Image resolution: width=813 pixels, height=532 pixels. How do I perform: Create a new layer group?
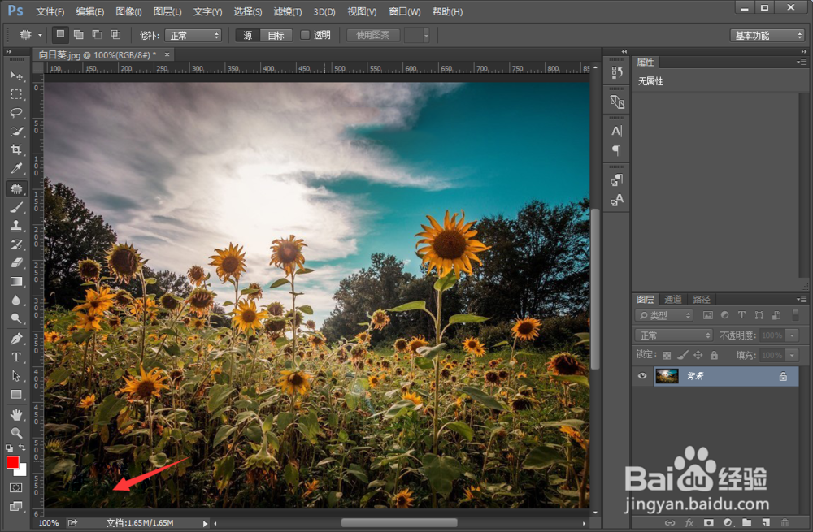point(746,523)
